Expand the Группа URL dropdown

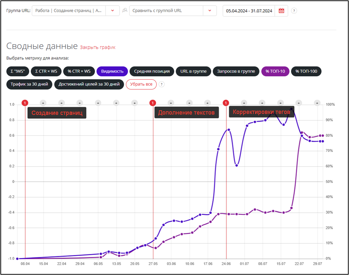(113, 11)
